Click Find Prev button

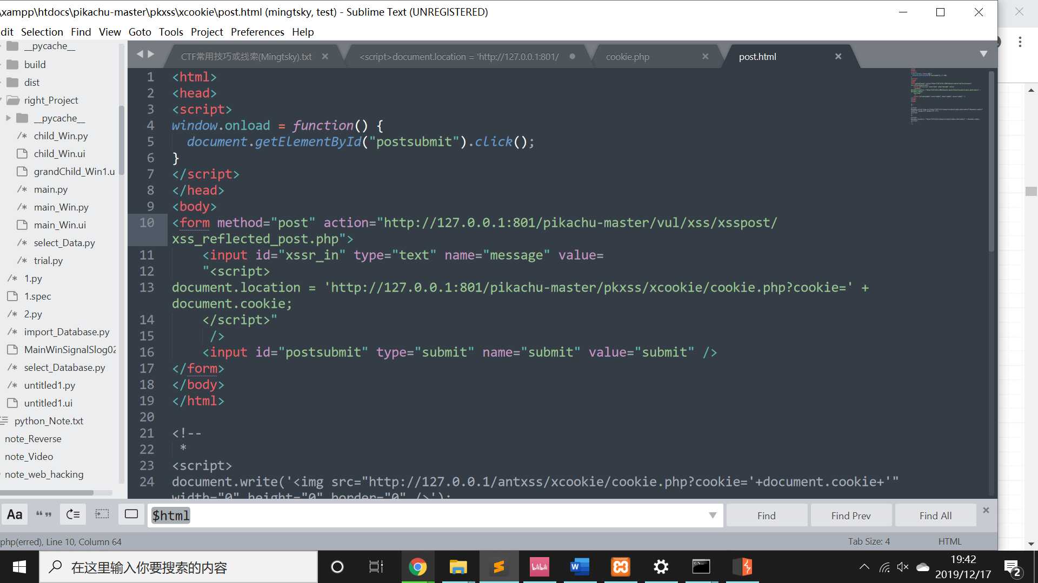click(x=851, y=516)
